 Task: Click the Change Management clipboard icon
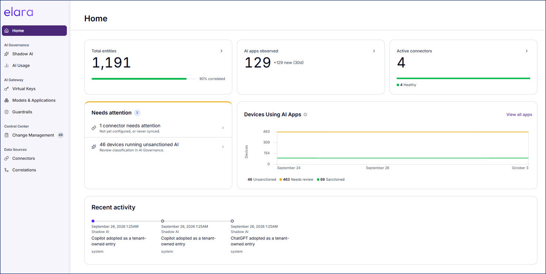point(6,136)
